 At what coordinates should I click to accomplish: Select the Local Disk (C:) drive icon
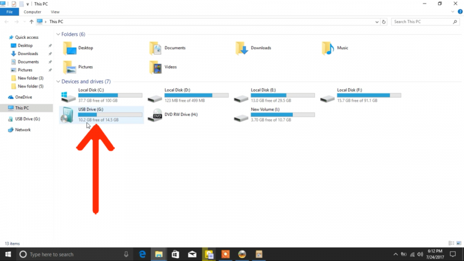[68, 96]
